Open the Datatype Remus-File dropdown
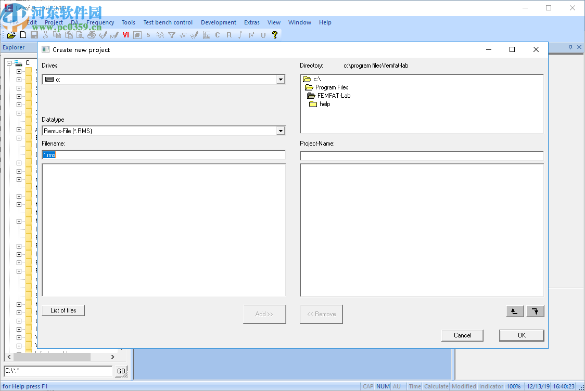This screenshot has width=585, height=391. [x=281, y=131]
